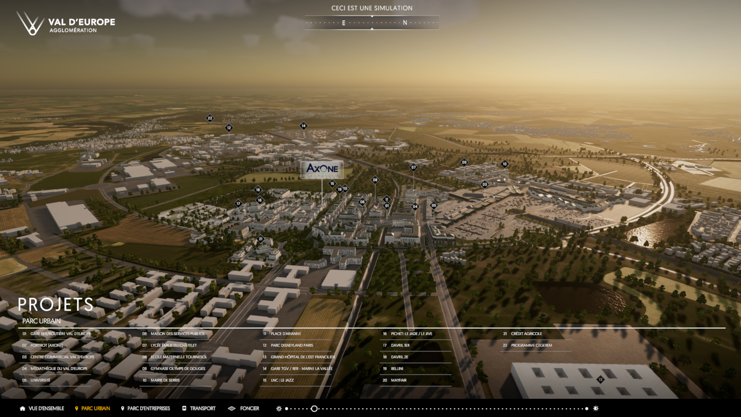Click the compass heading bar

(372, 23)
